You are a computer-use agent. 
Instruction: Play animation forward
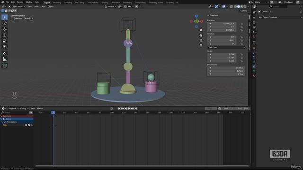click(x=129, y=109)
